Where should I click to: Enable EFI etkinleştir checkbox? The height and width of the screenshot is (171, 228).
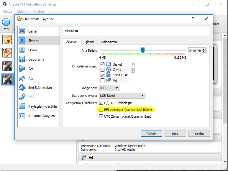coord(101,110)
